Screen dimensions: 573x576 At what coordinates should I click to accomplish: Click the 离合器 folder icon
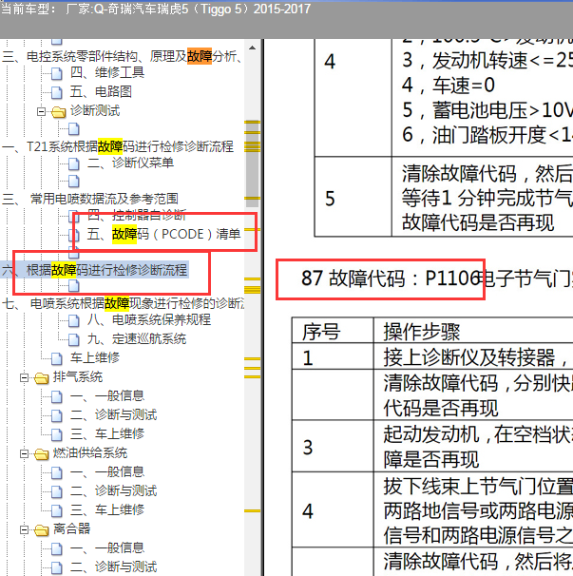tap(42, 530)
